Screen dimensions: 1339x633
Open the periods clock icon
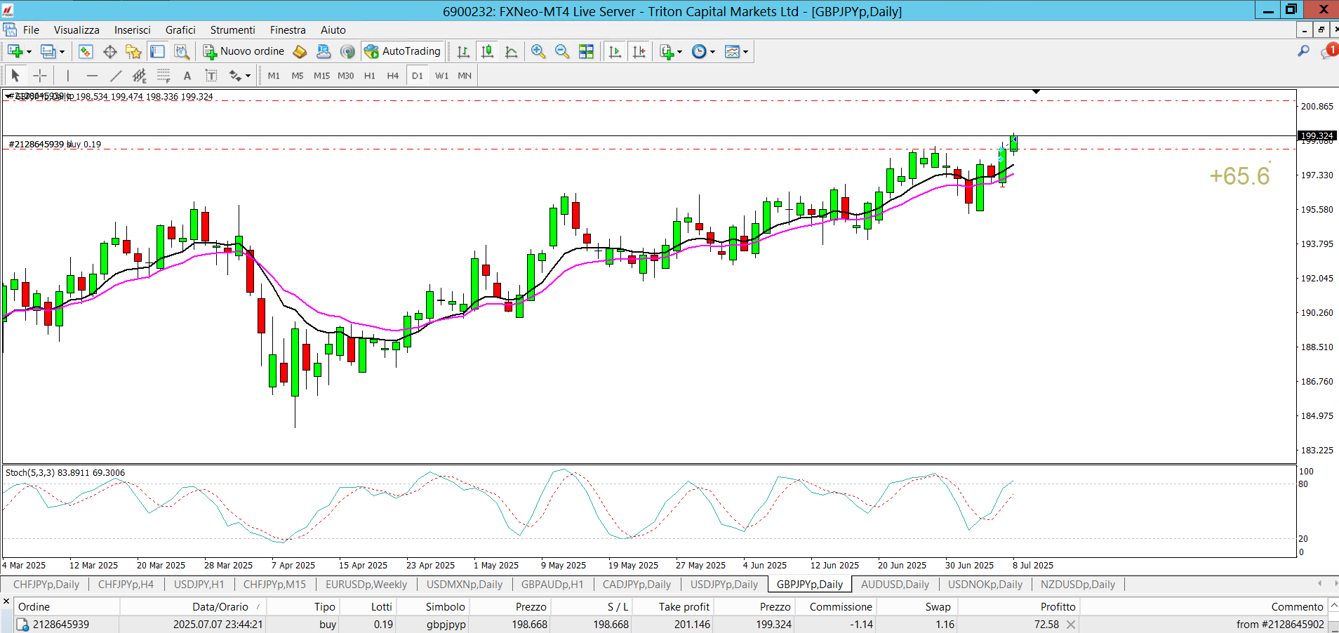tap(699, 51)
